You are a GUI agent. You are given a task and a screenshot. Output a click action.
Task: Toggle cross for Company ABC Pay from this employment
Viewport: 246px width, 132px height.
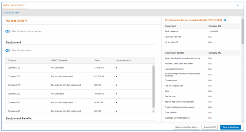click(116, 103)
